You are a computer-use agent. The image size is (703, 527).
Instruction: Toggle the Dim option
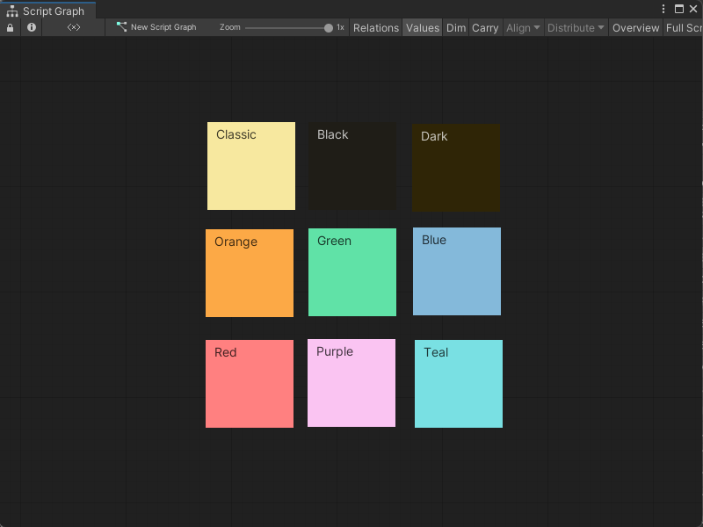click(455, 27)
